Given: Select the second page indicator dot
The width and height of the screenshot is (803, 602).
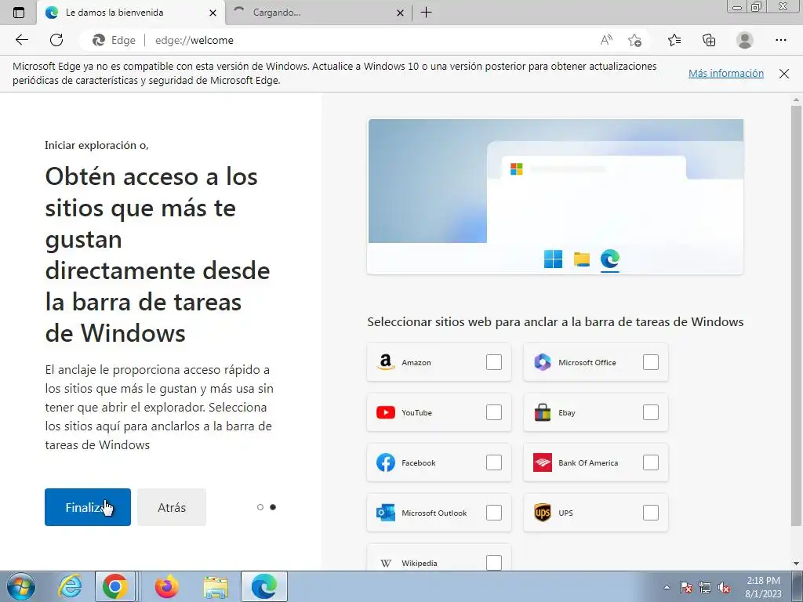Looking at the screenshot, I should tap(273, 507).
